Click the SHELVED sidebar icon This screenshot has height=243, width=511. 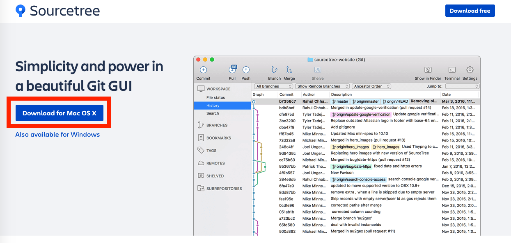[201, 176]
